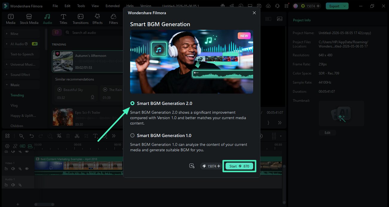
Task: Click the trash delete icon in timeline toolbar
Action: click(68, 136)
